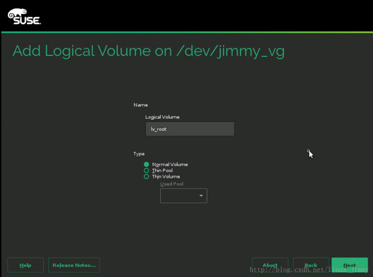The height and width of the screenshot is (277, 373).
Task: Pick the Thin Volume radio option
Action: [x=146, y=176]
